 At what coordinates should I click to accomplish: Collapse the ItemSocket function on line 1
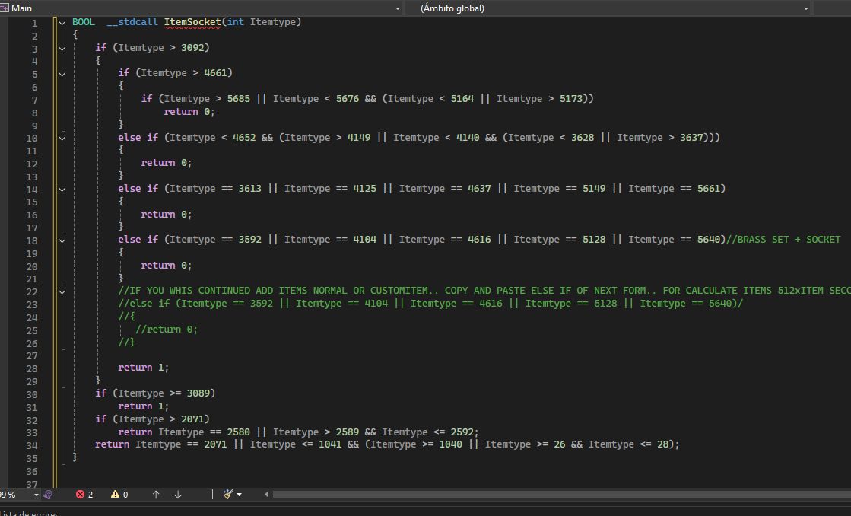(x=62, y=22)
